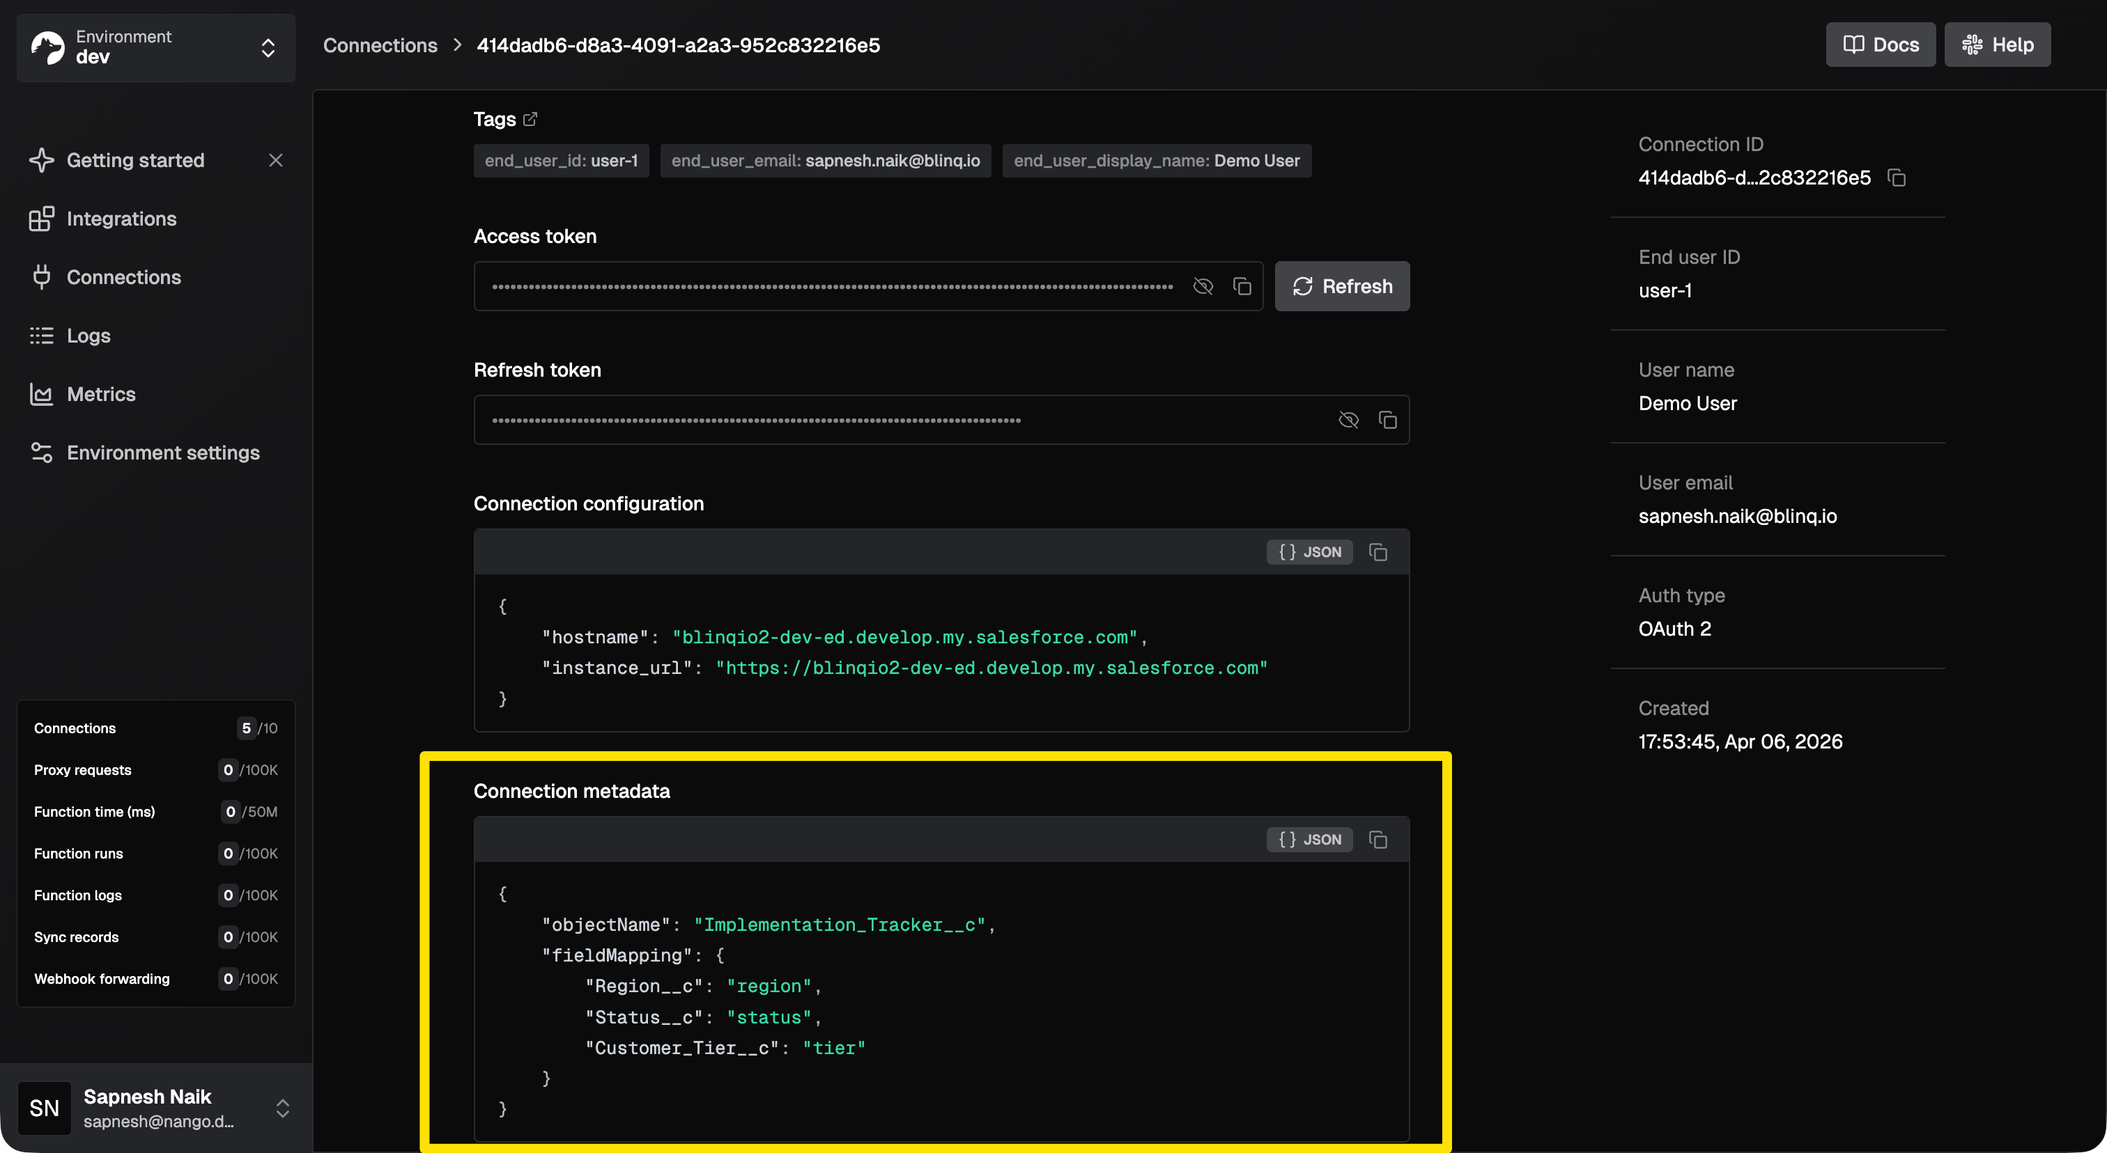
Task: Open the Environment dev switcher
Action: pyautogui.click(x=155, y=47)
